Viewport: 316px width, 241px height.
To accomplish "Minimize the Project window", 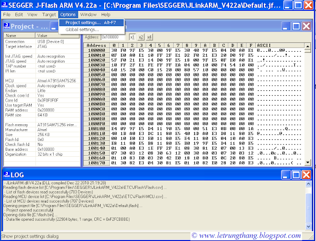I will tap(54, 26).
